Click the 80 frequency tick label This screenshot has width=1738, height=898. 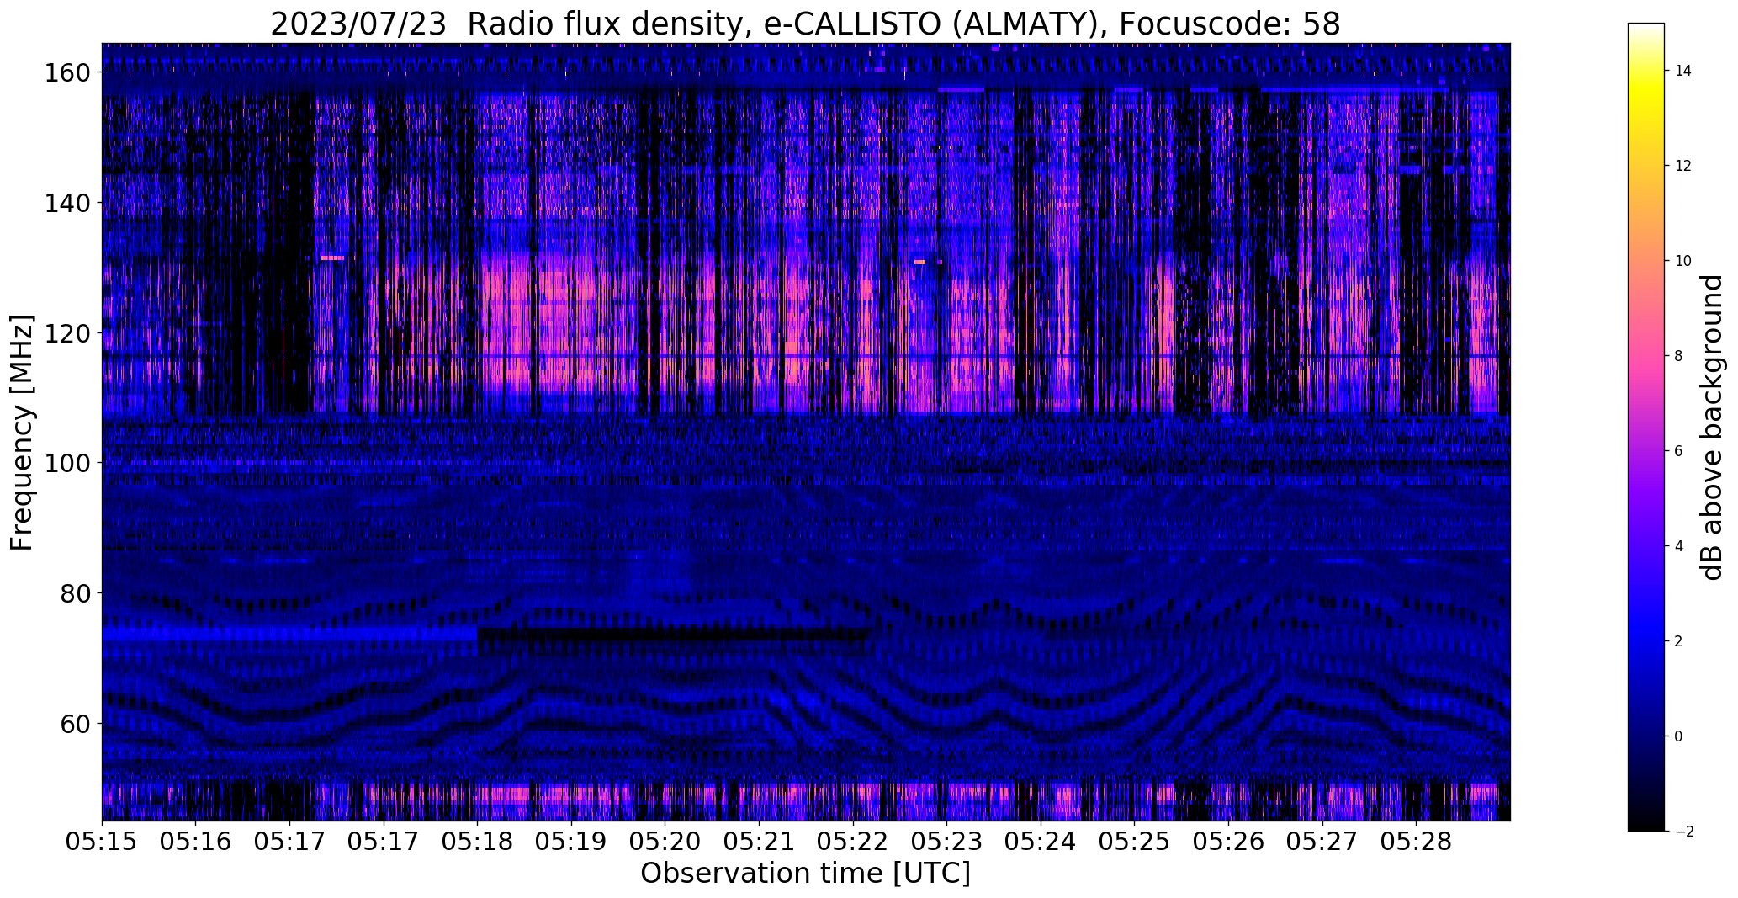click(75, 593)
